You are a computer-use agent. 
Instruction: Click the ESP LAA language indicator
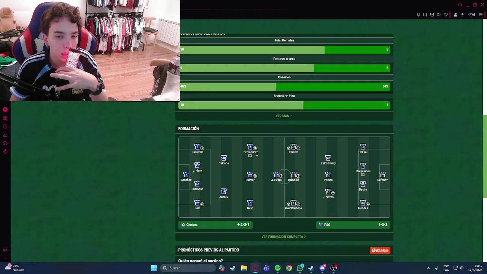coord(446,268)
